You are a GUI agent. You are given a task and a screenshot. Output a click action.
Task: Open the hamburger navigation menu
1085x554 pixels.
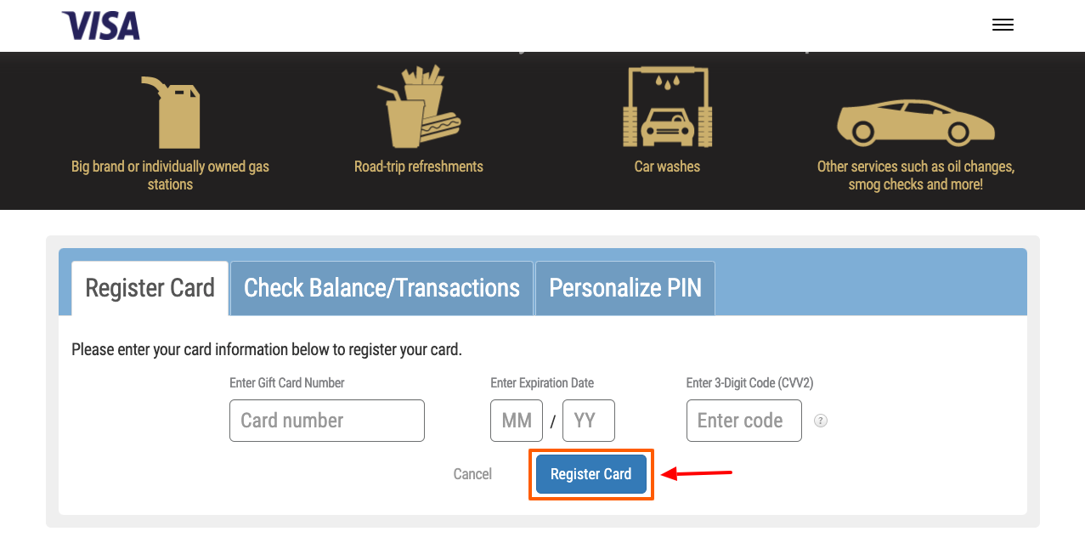[1003, 25]
